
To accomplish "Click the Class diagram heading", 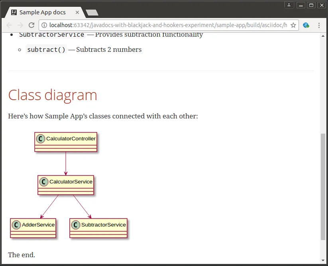I will click(x=53, y=95).
